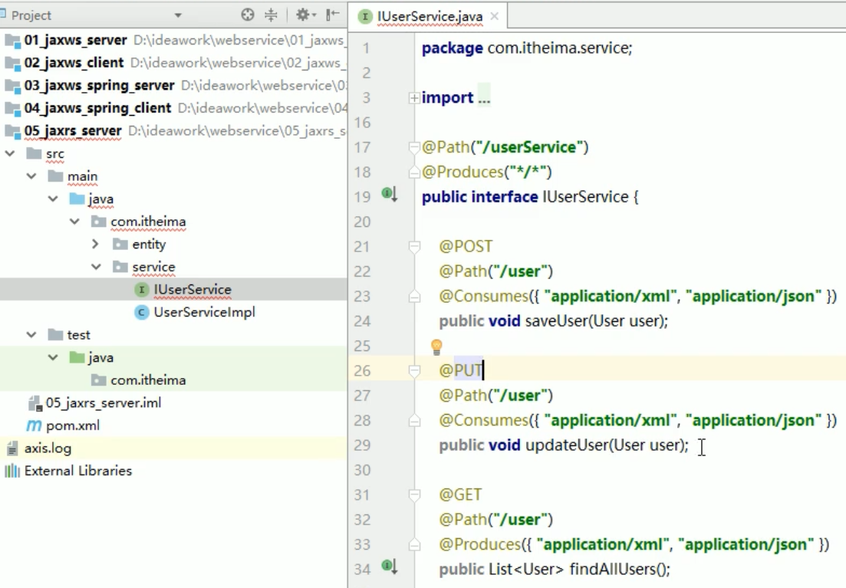
Task: Click the IUserService interface icon in tree
Action: pyautogui.click(x=141, y=290)
